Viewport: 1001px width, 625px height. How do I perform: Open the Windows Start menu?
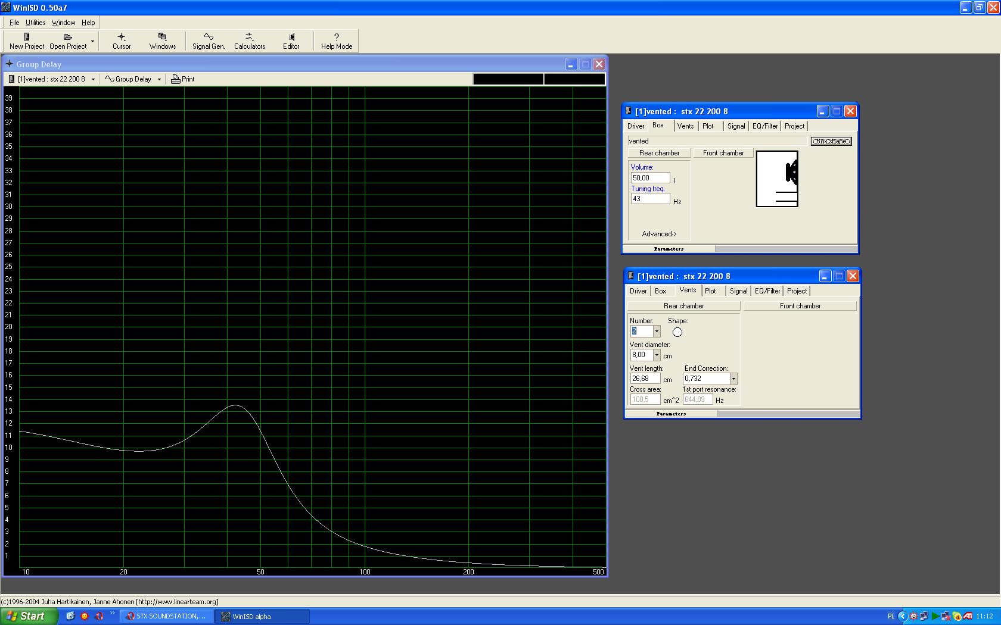pos(29,616)
